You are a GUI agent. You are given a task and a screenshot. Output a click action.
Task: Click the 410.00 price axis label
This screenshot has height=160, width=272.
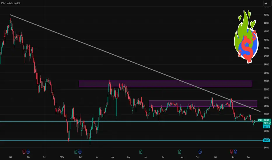click(266, 48)
